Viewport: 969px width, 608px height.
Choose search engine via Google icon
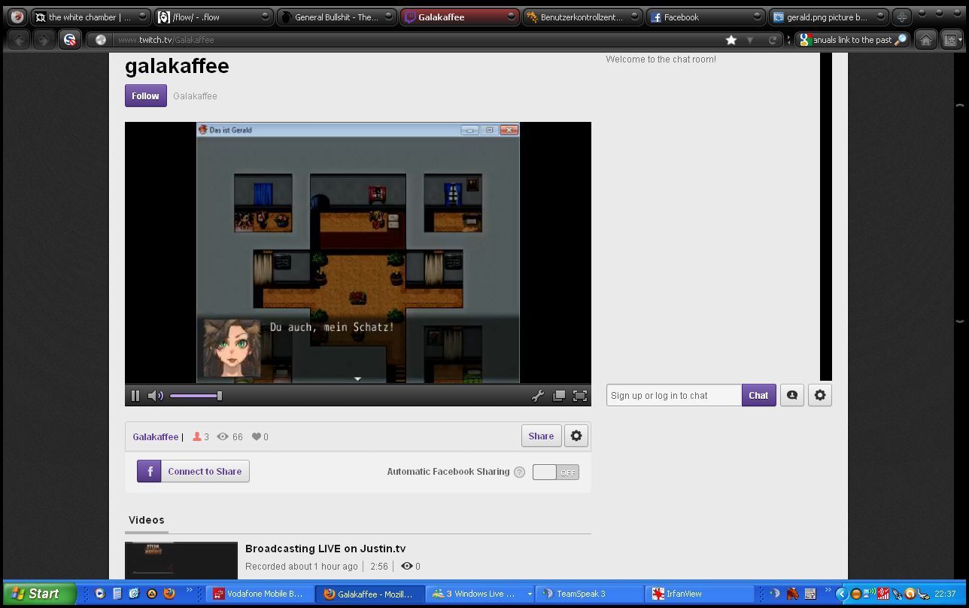tap(805, 40)
